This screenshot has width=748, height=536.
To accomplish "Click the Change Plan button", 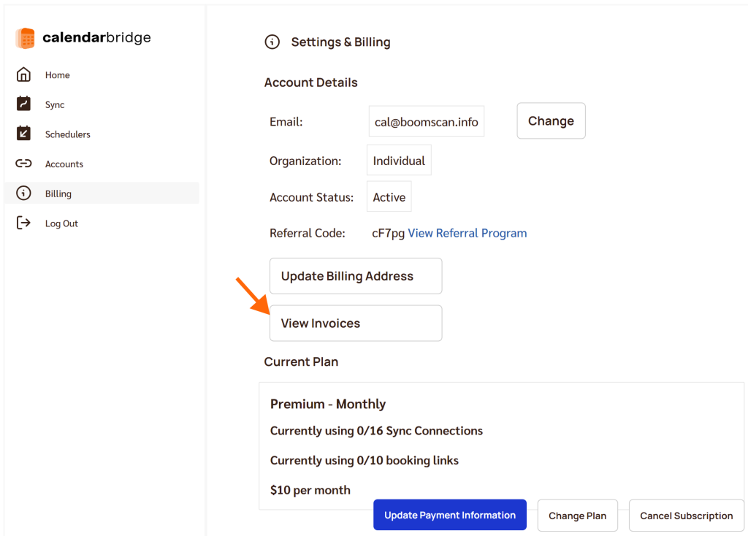I will coord(577,516).
